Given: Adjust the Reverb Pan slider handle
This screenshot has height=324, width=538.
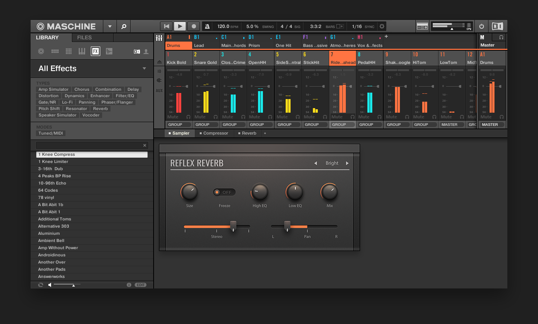Looking at the screenshot, I should [287, 226].
